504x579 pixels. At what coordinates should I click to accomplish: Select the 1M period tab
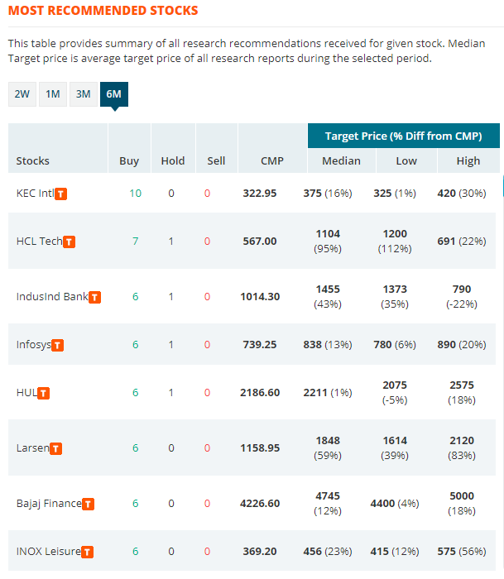(53, 94)
